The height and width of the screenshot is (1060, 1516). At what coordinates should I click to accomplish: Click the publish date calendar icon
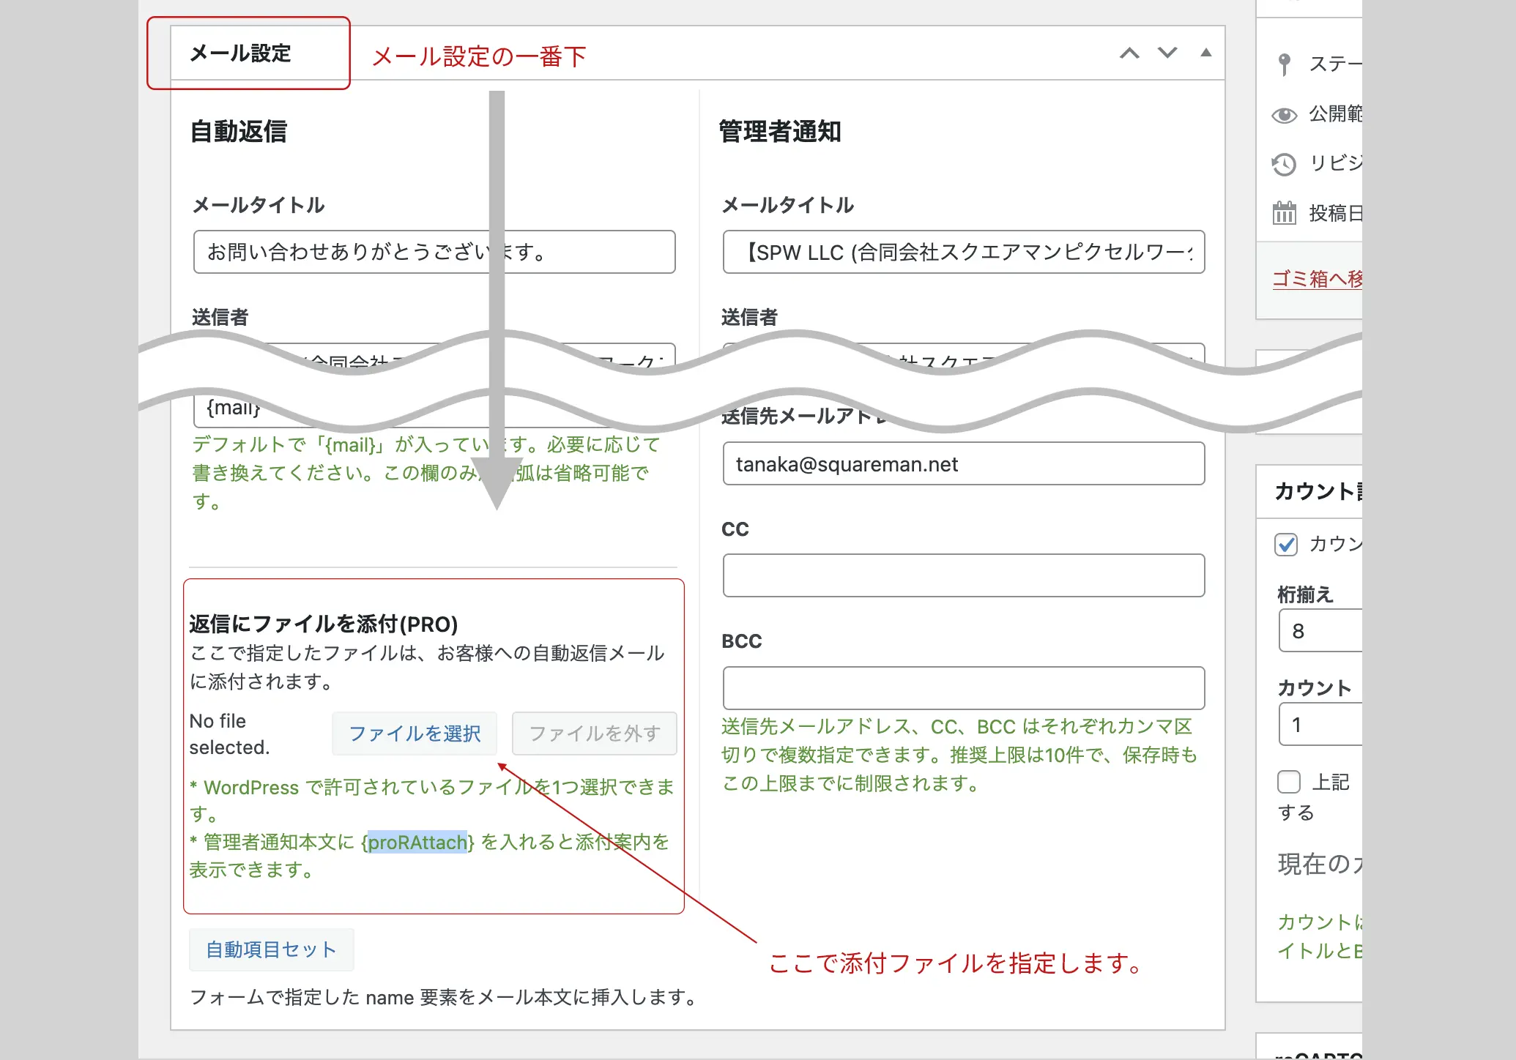[x=1284, y=213]
